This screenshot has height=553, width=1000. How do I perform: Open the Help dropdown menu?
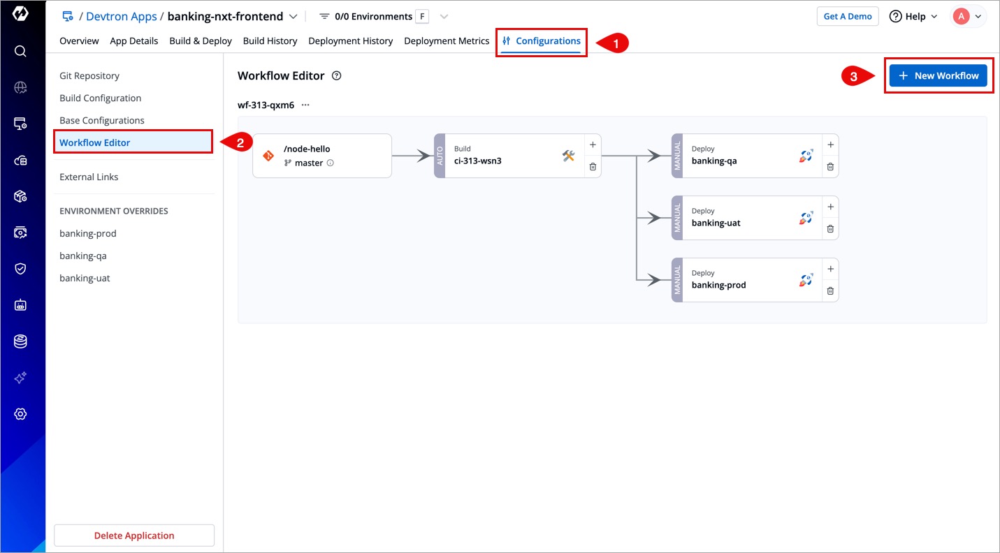pyautogui.click(x=913, y=17)
